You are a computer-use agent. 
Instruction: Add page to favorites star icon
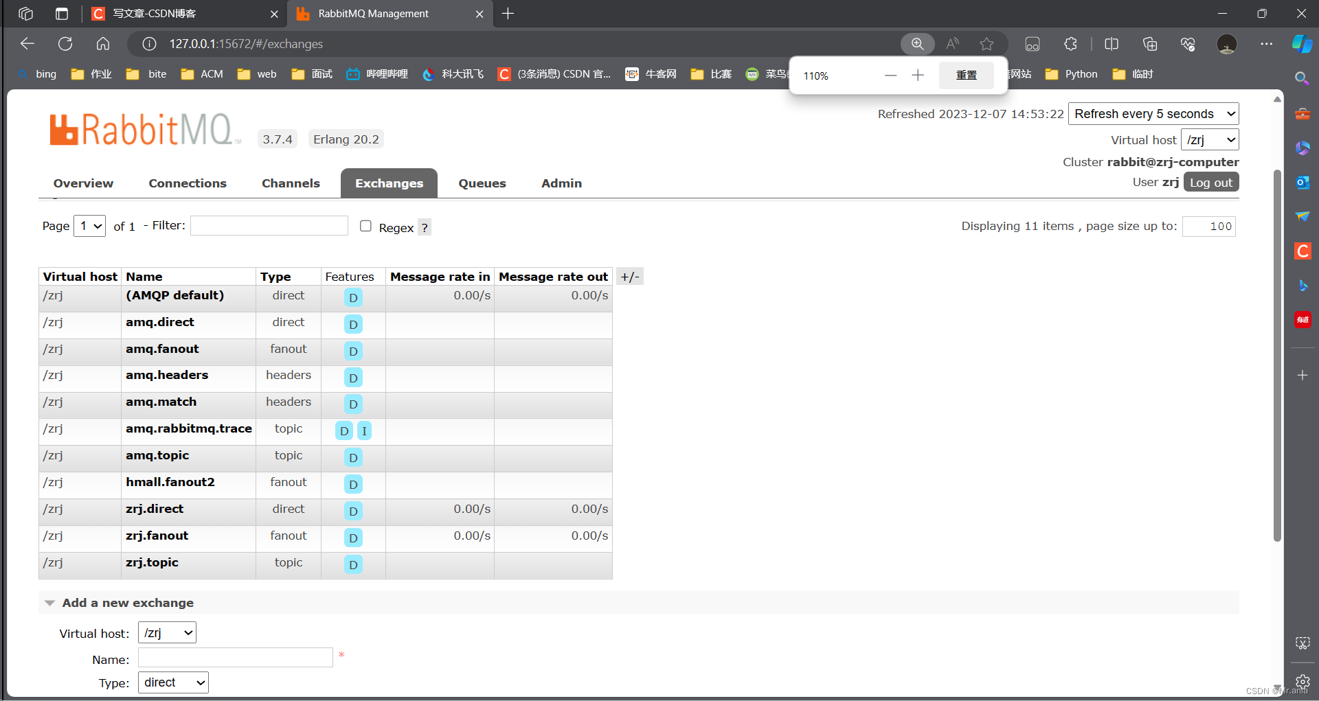click(987, 44)
